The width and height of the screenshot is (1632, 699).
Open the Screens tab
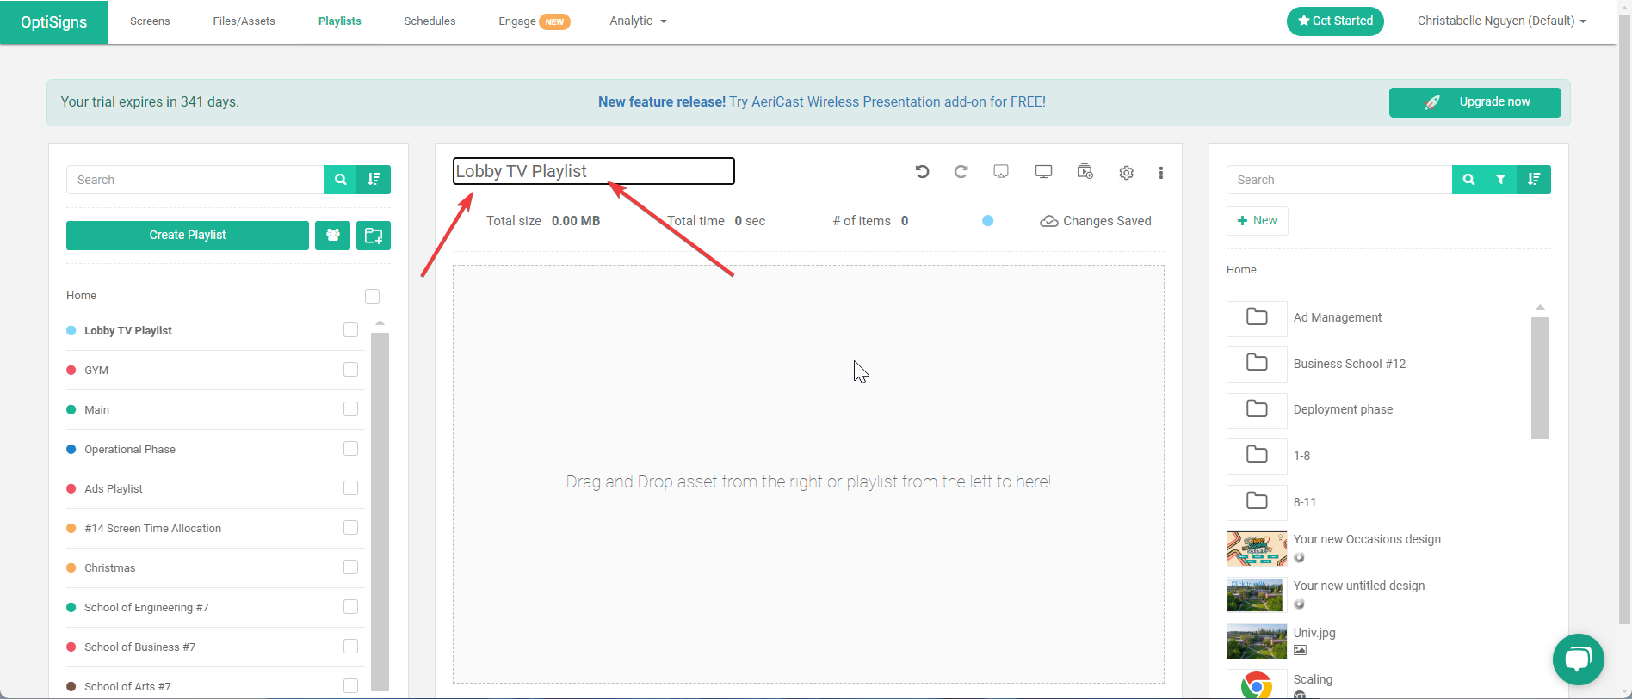click(x=150, y=21)
